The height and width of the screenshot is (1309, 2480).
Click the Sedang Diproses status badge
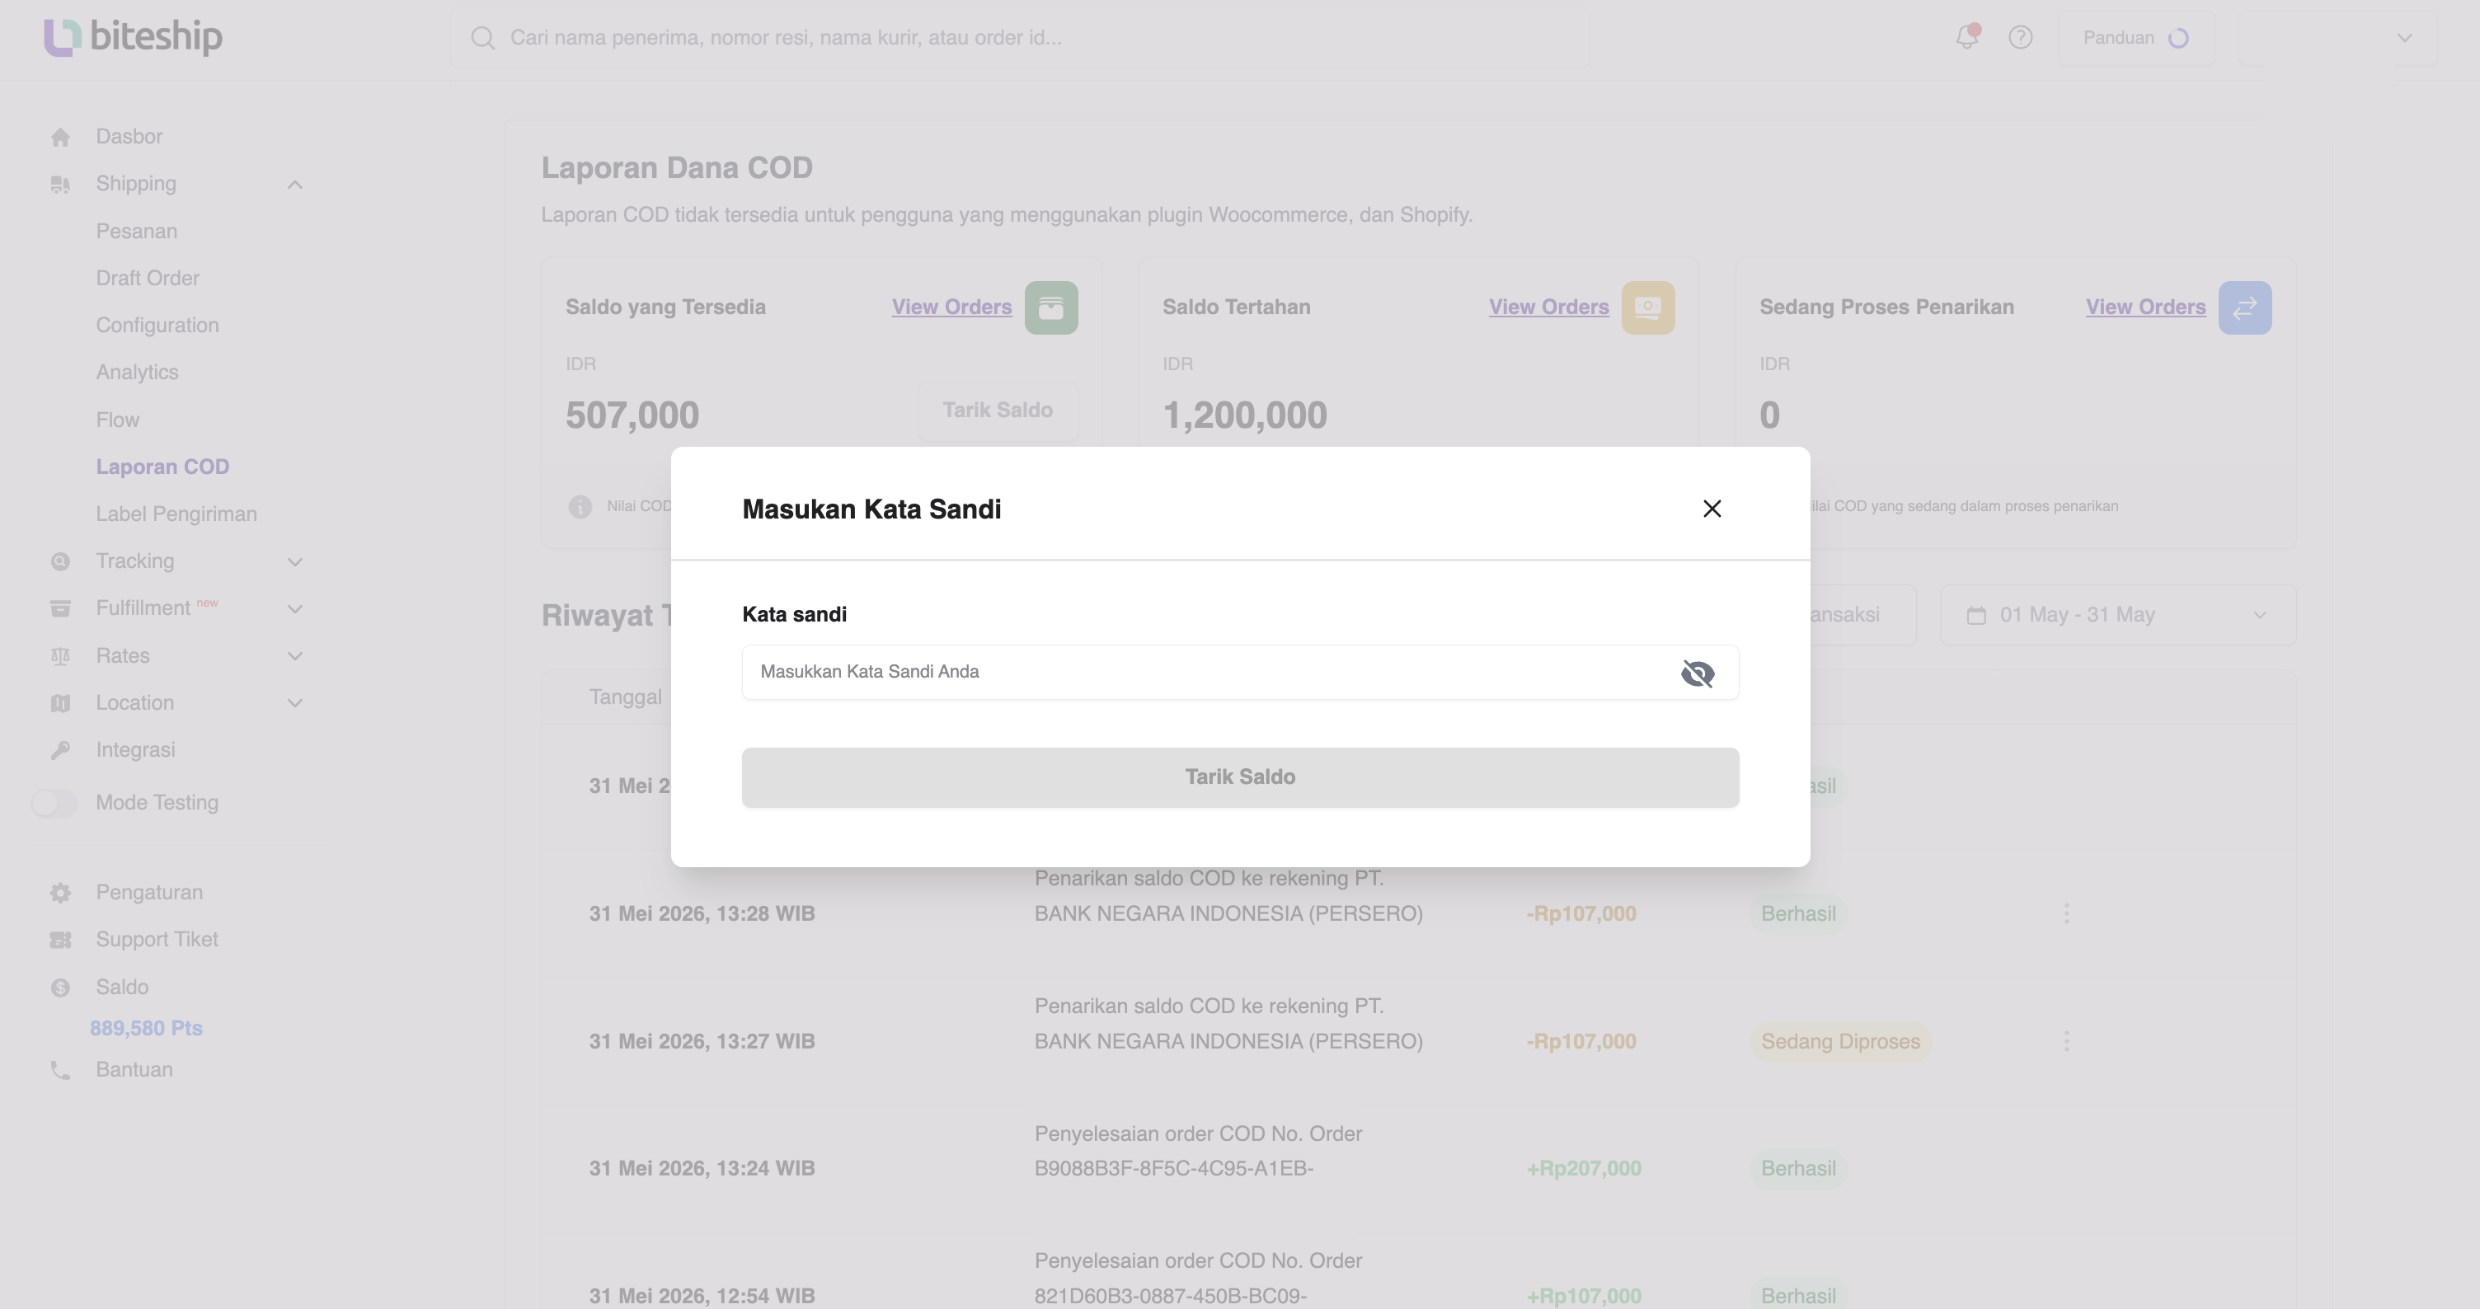coord(1839,1041)
